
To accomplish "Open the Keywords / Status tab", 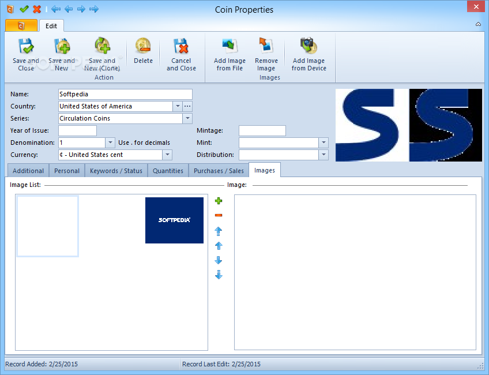I will [116, 171].
